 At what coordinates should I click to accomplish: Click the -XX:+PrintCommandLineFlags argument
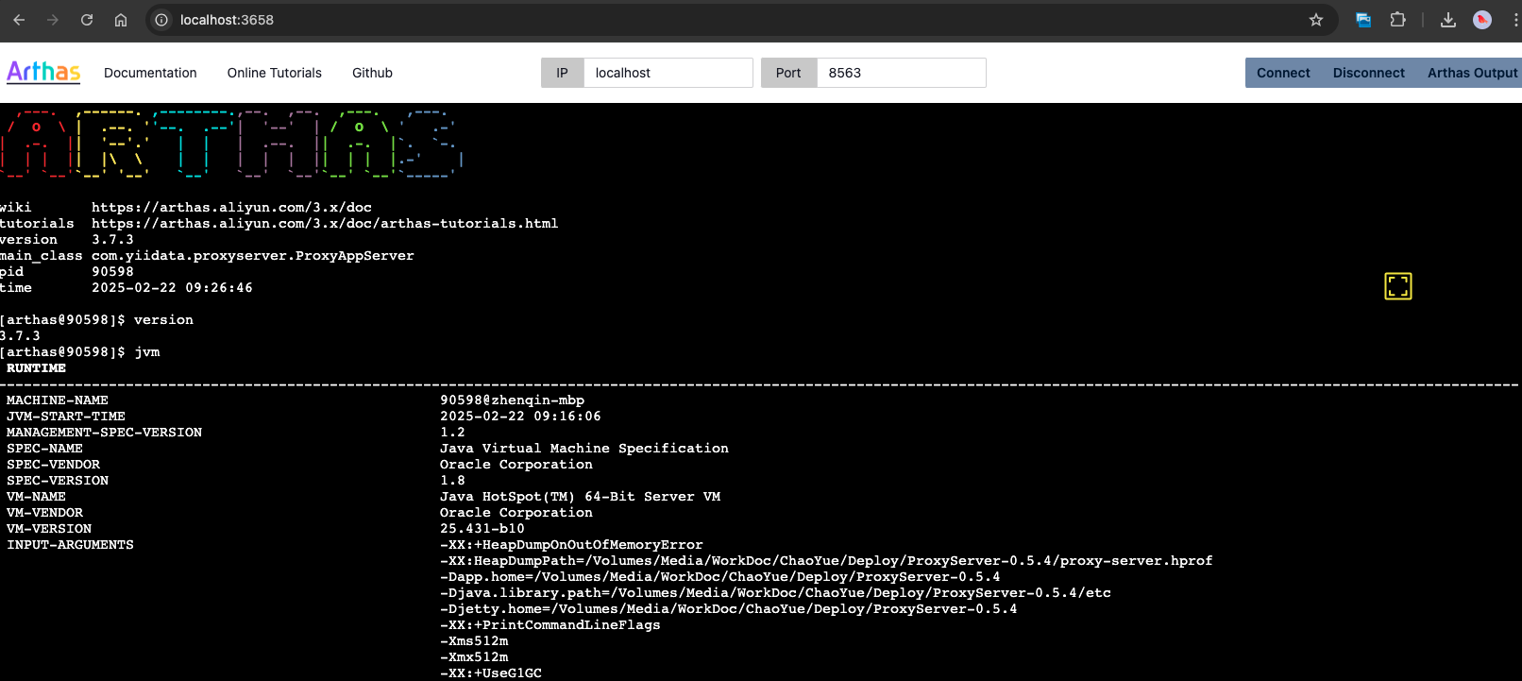550,624
